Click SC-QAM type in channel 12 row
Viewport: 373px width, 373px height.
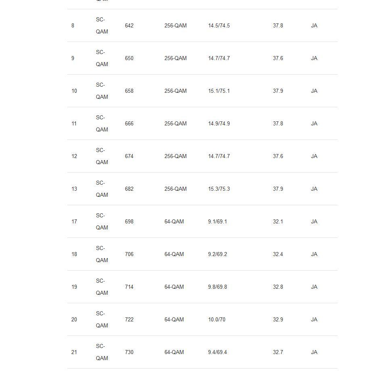102,156
